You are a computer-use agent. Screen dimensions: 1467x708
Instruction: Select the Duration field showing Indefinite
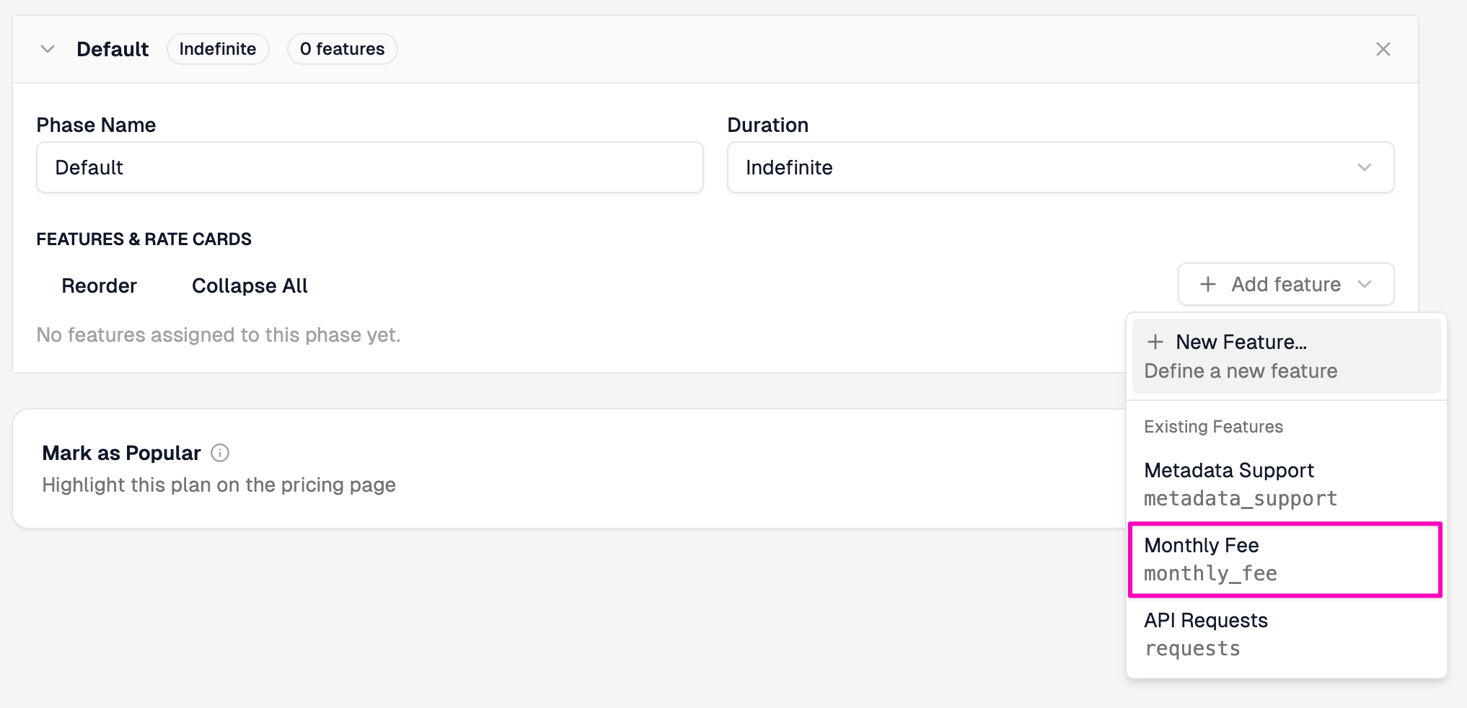1059,167
